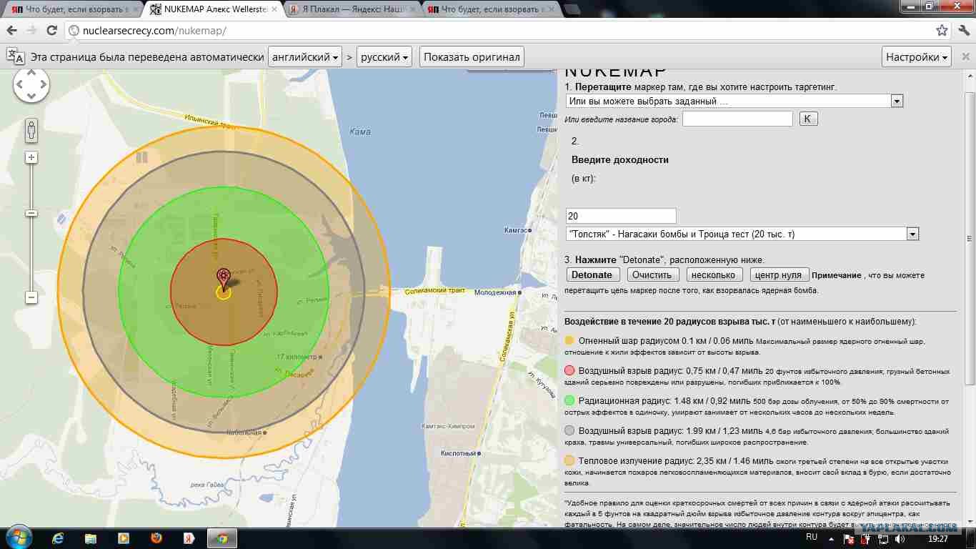Click the volume speaker tray icon
The image size is (976, 549).
[900, 538]
